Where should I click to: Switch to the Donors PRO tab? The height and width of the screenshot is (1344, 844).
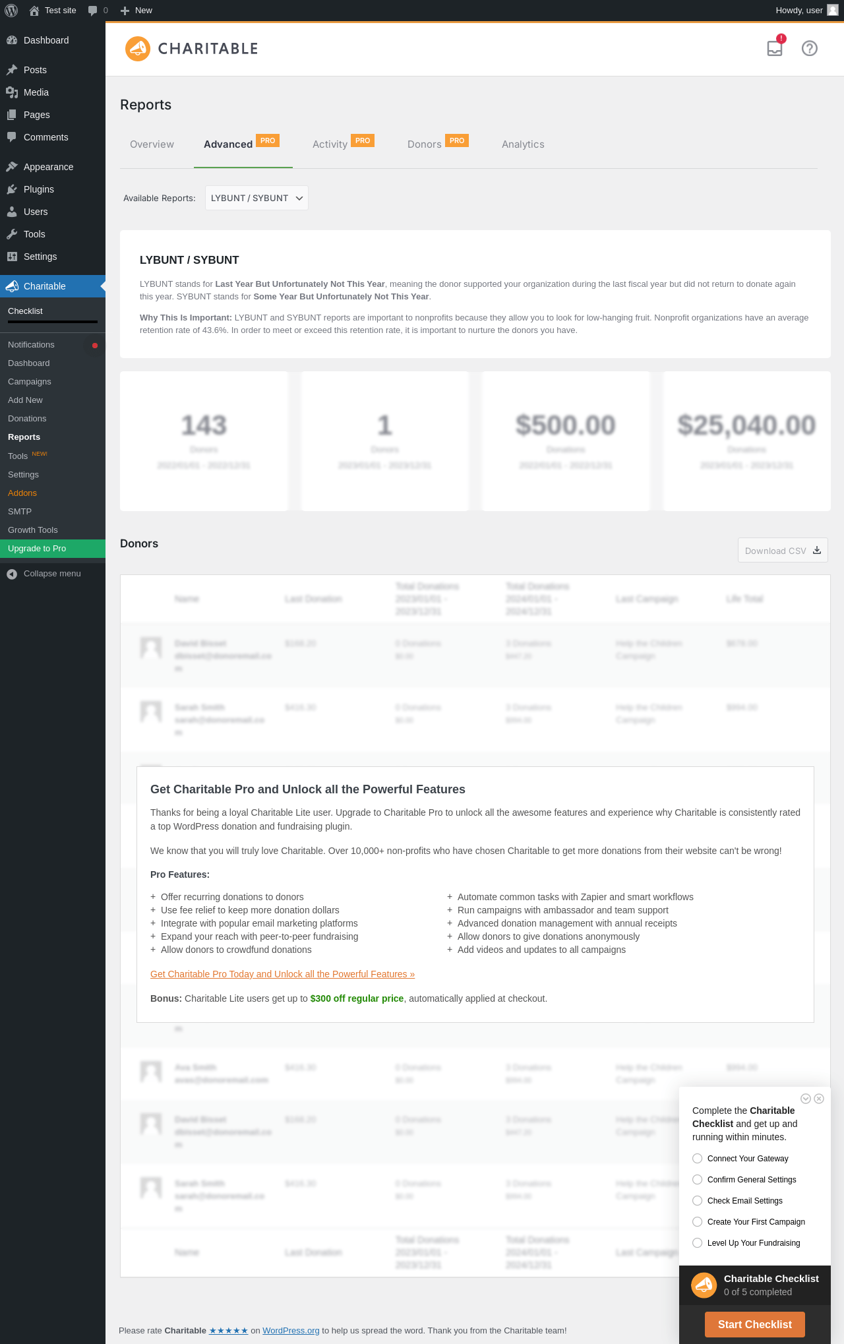438,144
